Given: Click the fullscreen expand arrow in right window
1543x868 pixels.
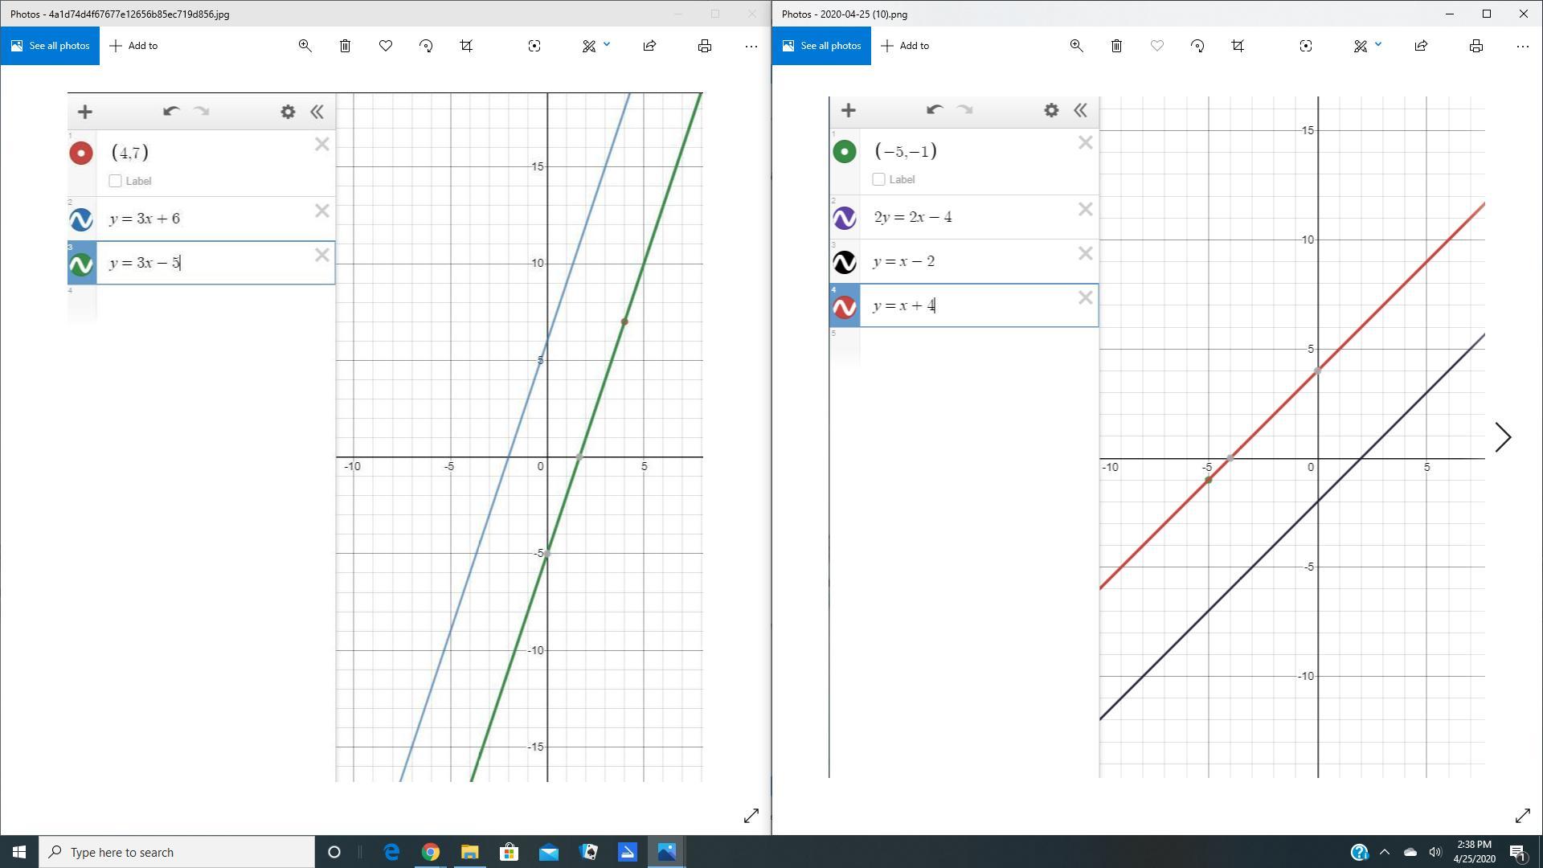Looking at the screenshot, I should click(x=1522, y=816).
